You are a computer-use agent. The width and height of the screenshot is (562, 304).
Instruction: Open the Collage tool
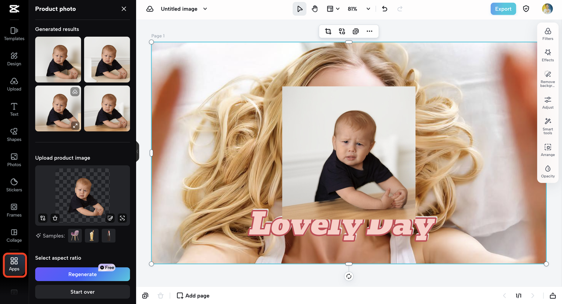point(14,235)
